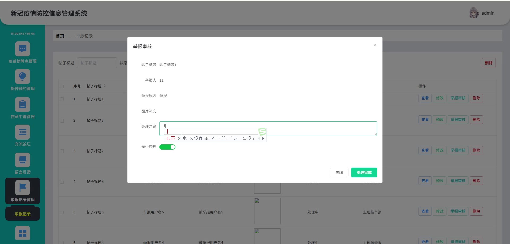The height and width of the screenshot is (244, 510).
Task: Open 留言反馈 store icon in sidebar
Action: (23, 160)
